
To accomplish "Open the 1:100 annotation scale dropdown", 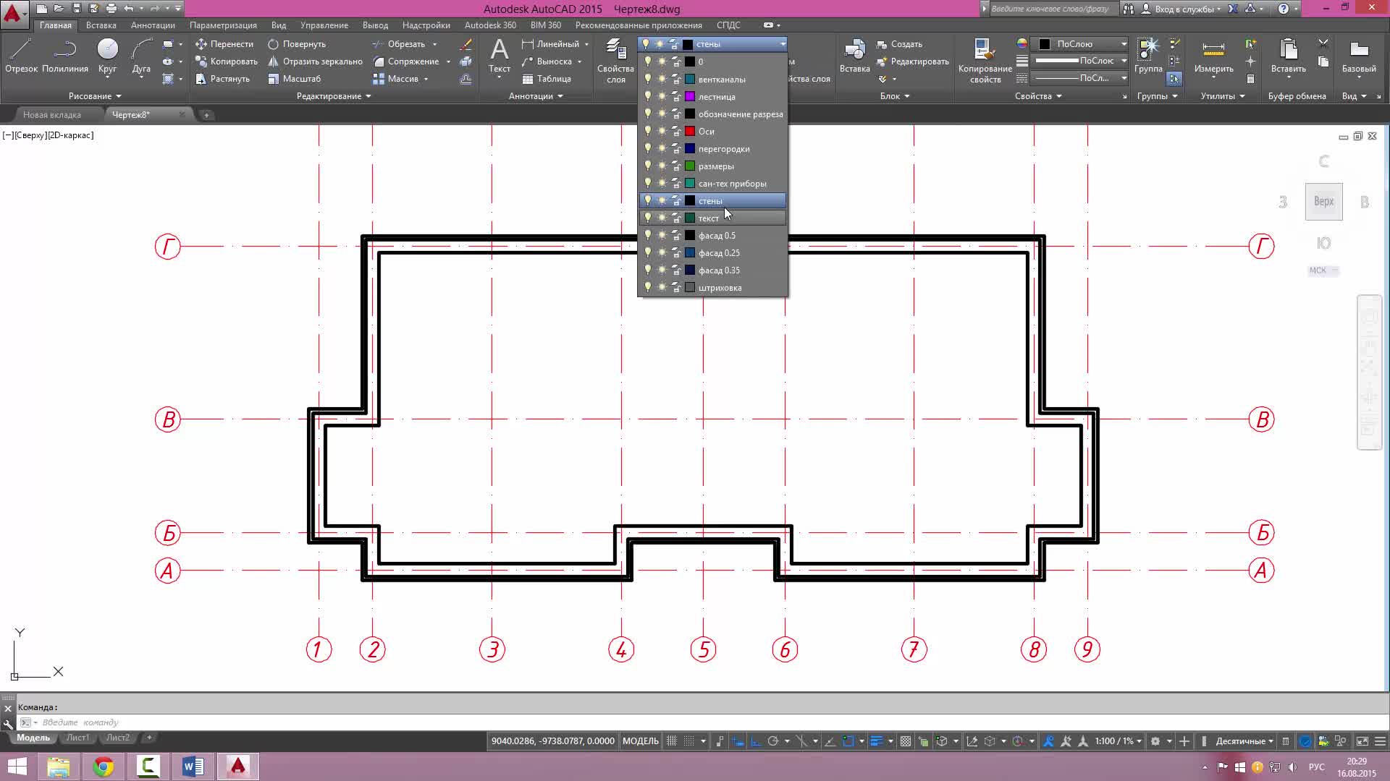I will (x=1119, y=741).
